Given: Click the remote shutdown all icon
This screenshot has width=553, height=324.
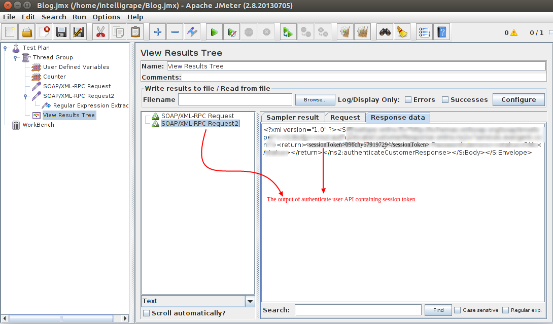Looking at the screenshot, I should click(323, 32).
